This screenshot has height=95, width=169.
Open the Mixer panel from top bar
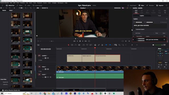coord(142,5)
